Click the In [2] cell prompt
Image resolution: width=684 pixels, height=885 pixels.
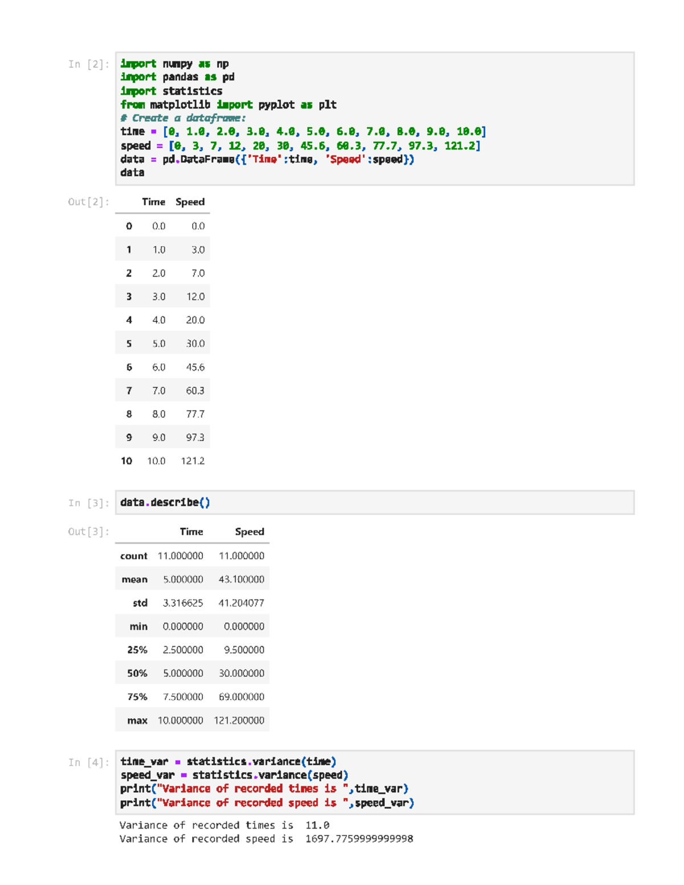tap(88, 64)
